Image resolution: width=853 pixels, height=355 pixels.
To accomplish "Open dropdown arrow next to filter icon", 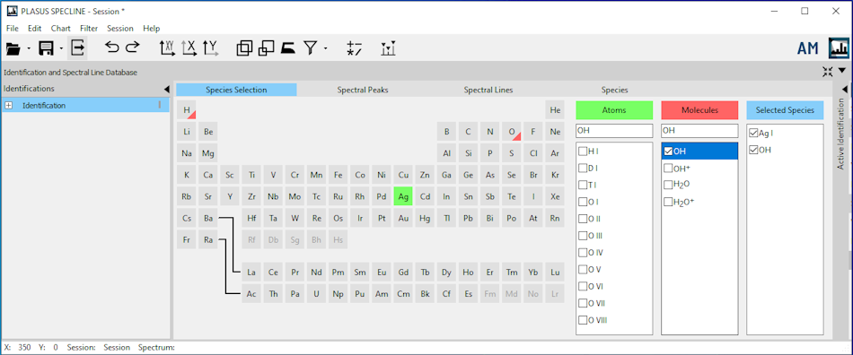I will 325,48.
